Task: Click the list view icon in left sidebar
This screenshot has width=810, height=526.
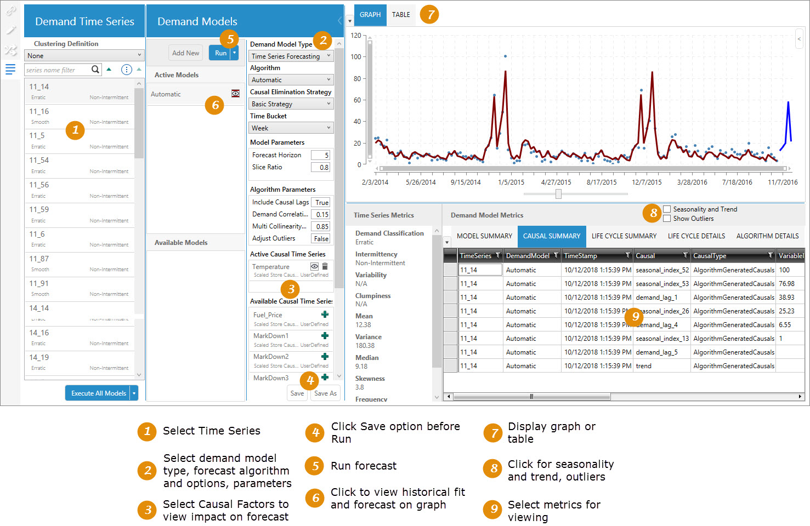Action: click(10, 69)
